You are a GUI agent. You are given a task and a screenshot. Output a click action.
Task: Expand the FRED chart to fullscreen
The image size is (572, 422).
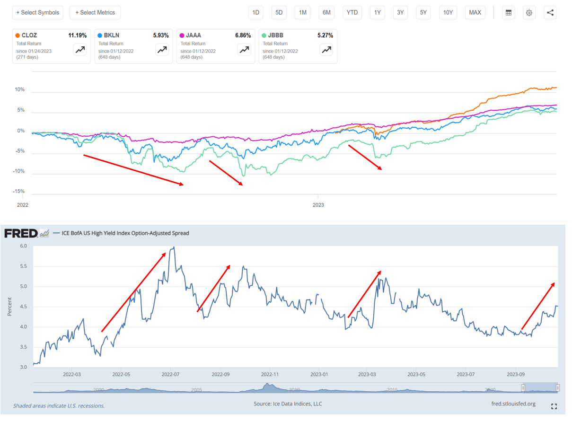(554, 406)
